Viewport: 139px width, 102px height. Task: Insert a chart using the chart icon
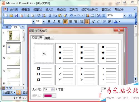(87, 15)
